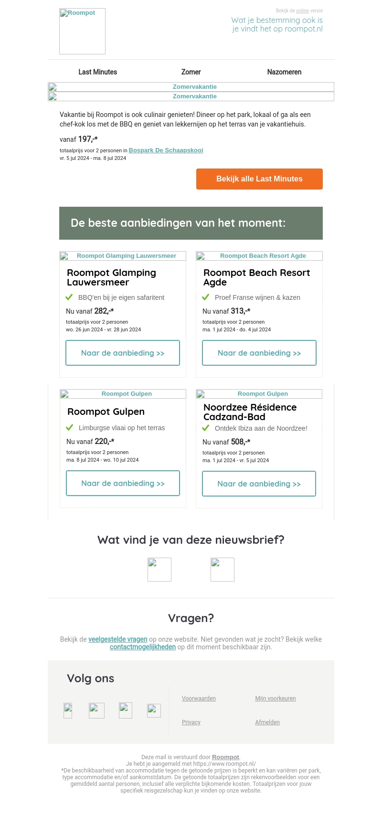This screenshot has width=382, height=815.
Task: Click the first social icon under Volg ons
Action: [x=68, y=710]
